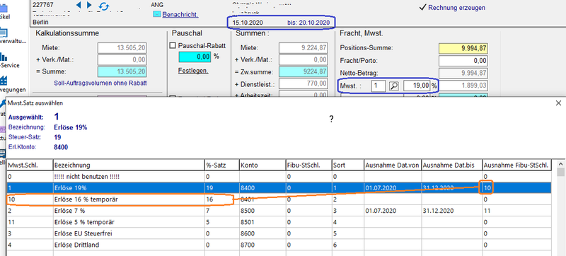Enable the Pauschal-Rabatt checkbox
Viewport: 566px width, 256px height.
[x=173, y=46]
